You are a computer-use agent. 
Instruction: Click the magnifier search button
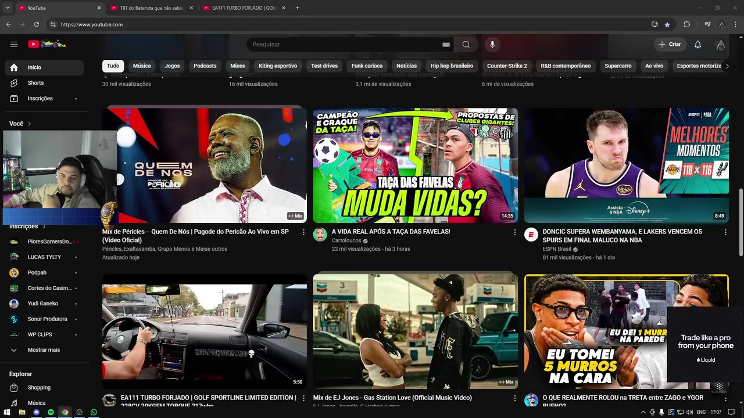[466, 45]
